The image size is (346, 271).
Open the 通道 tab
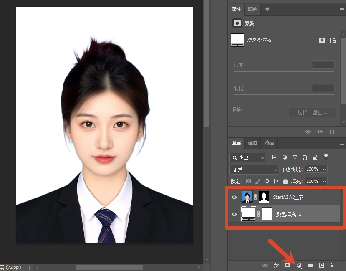tap(253, 143)
